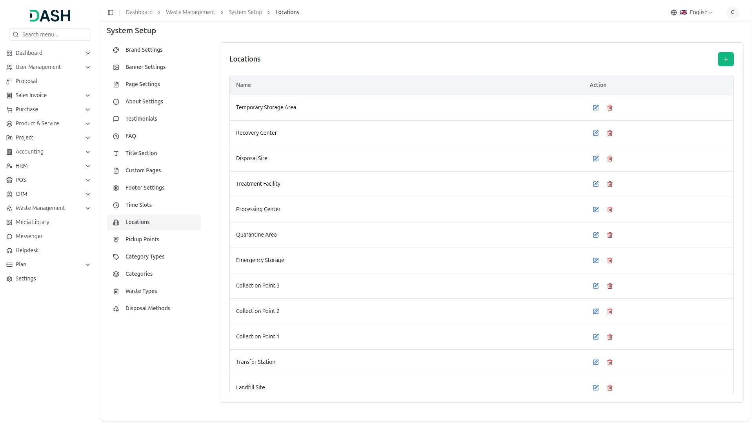Select the Waste Types menu item
This screenshot has width=753, height=423.
coord(141,291)
